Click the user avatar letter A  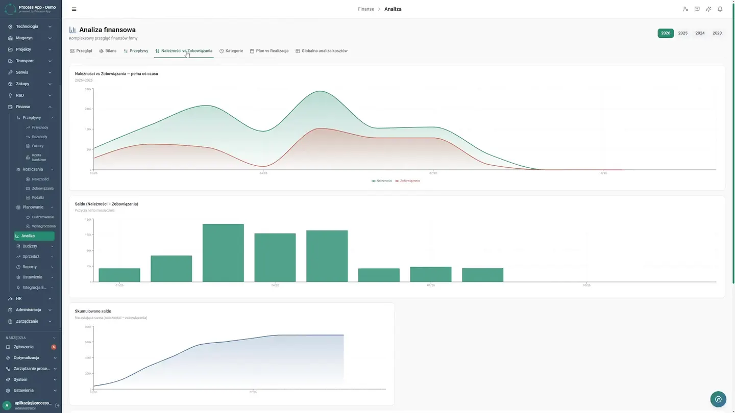(7, 405)
